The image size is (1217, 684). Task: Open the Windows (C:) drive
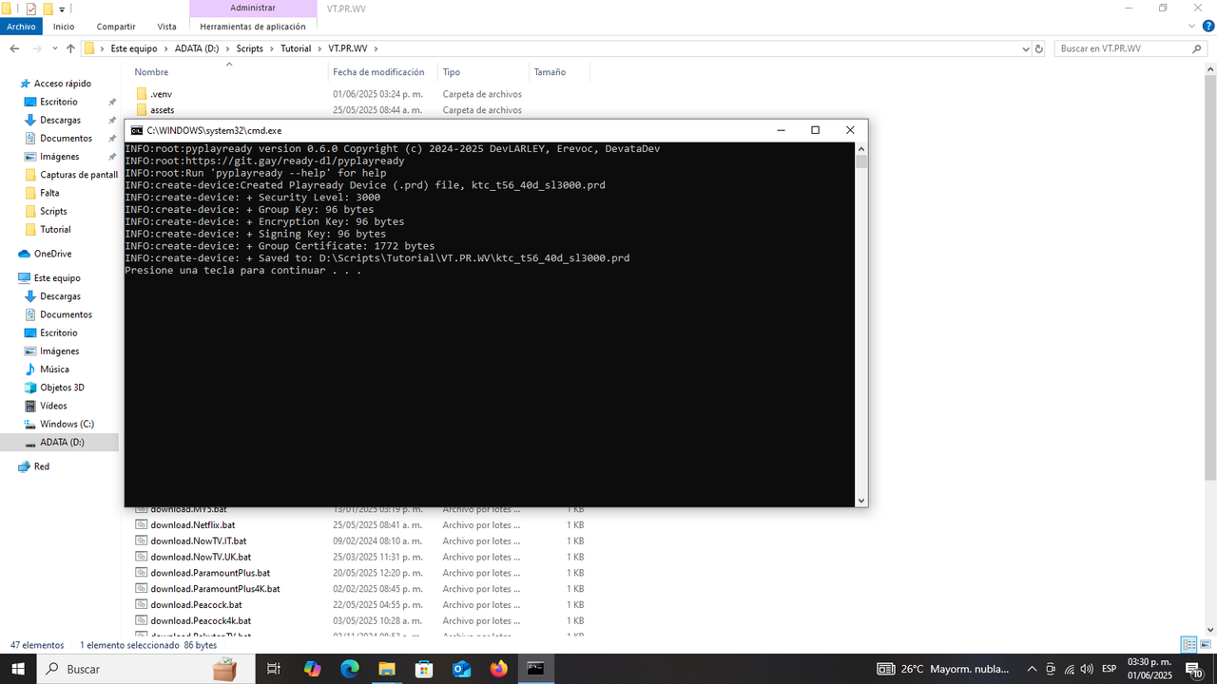pyautogui.click(x=67, y=424)
